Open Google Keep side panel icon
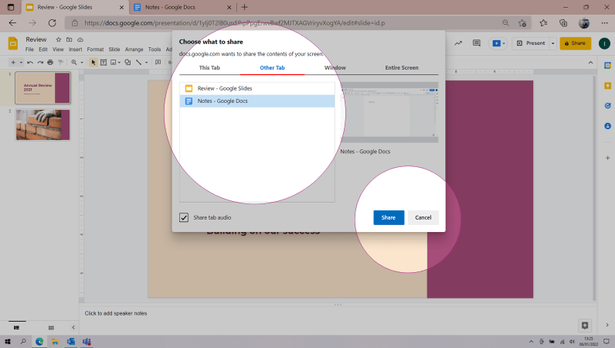Viewport: 615px width, 348px height. coord(607,86)
